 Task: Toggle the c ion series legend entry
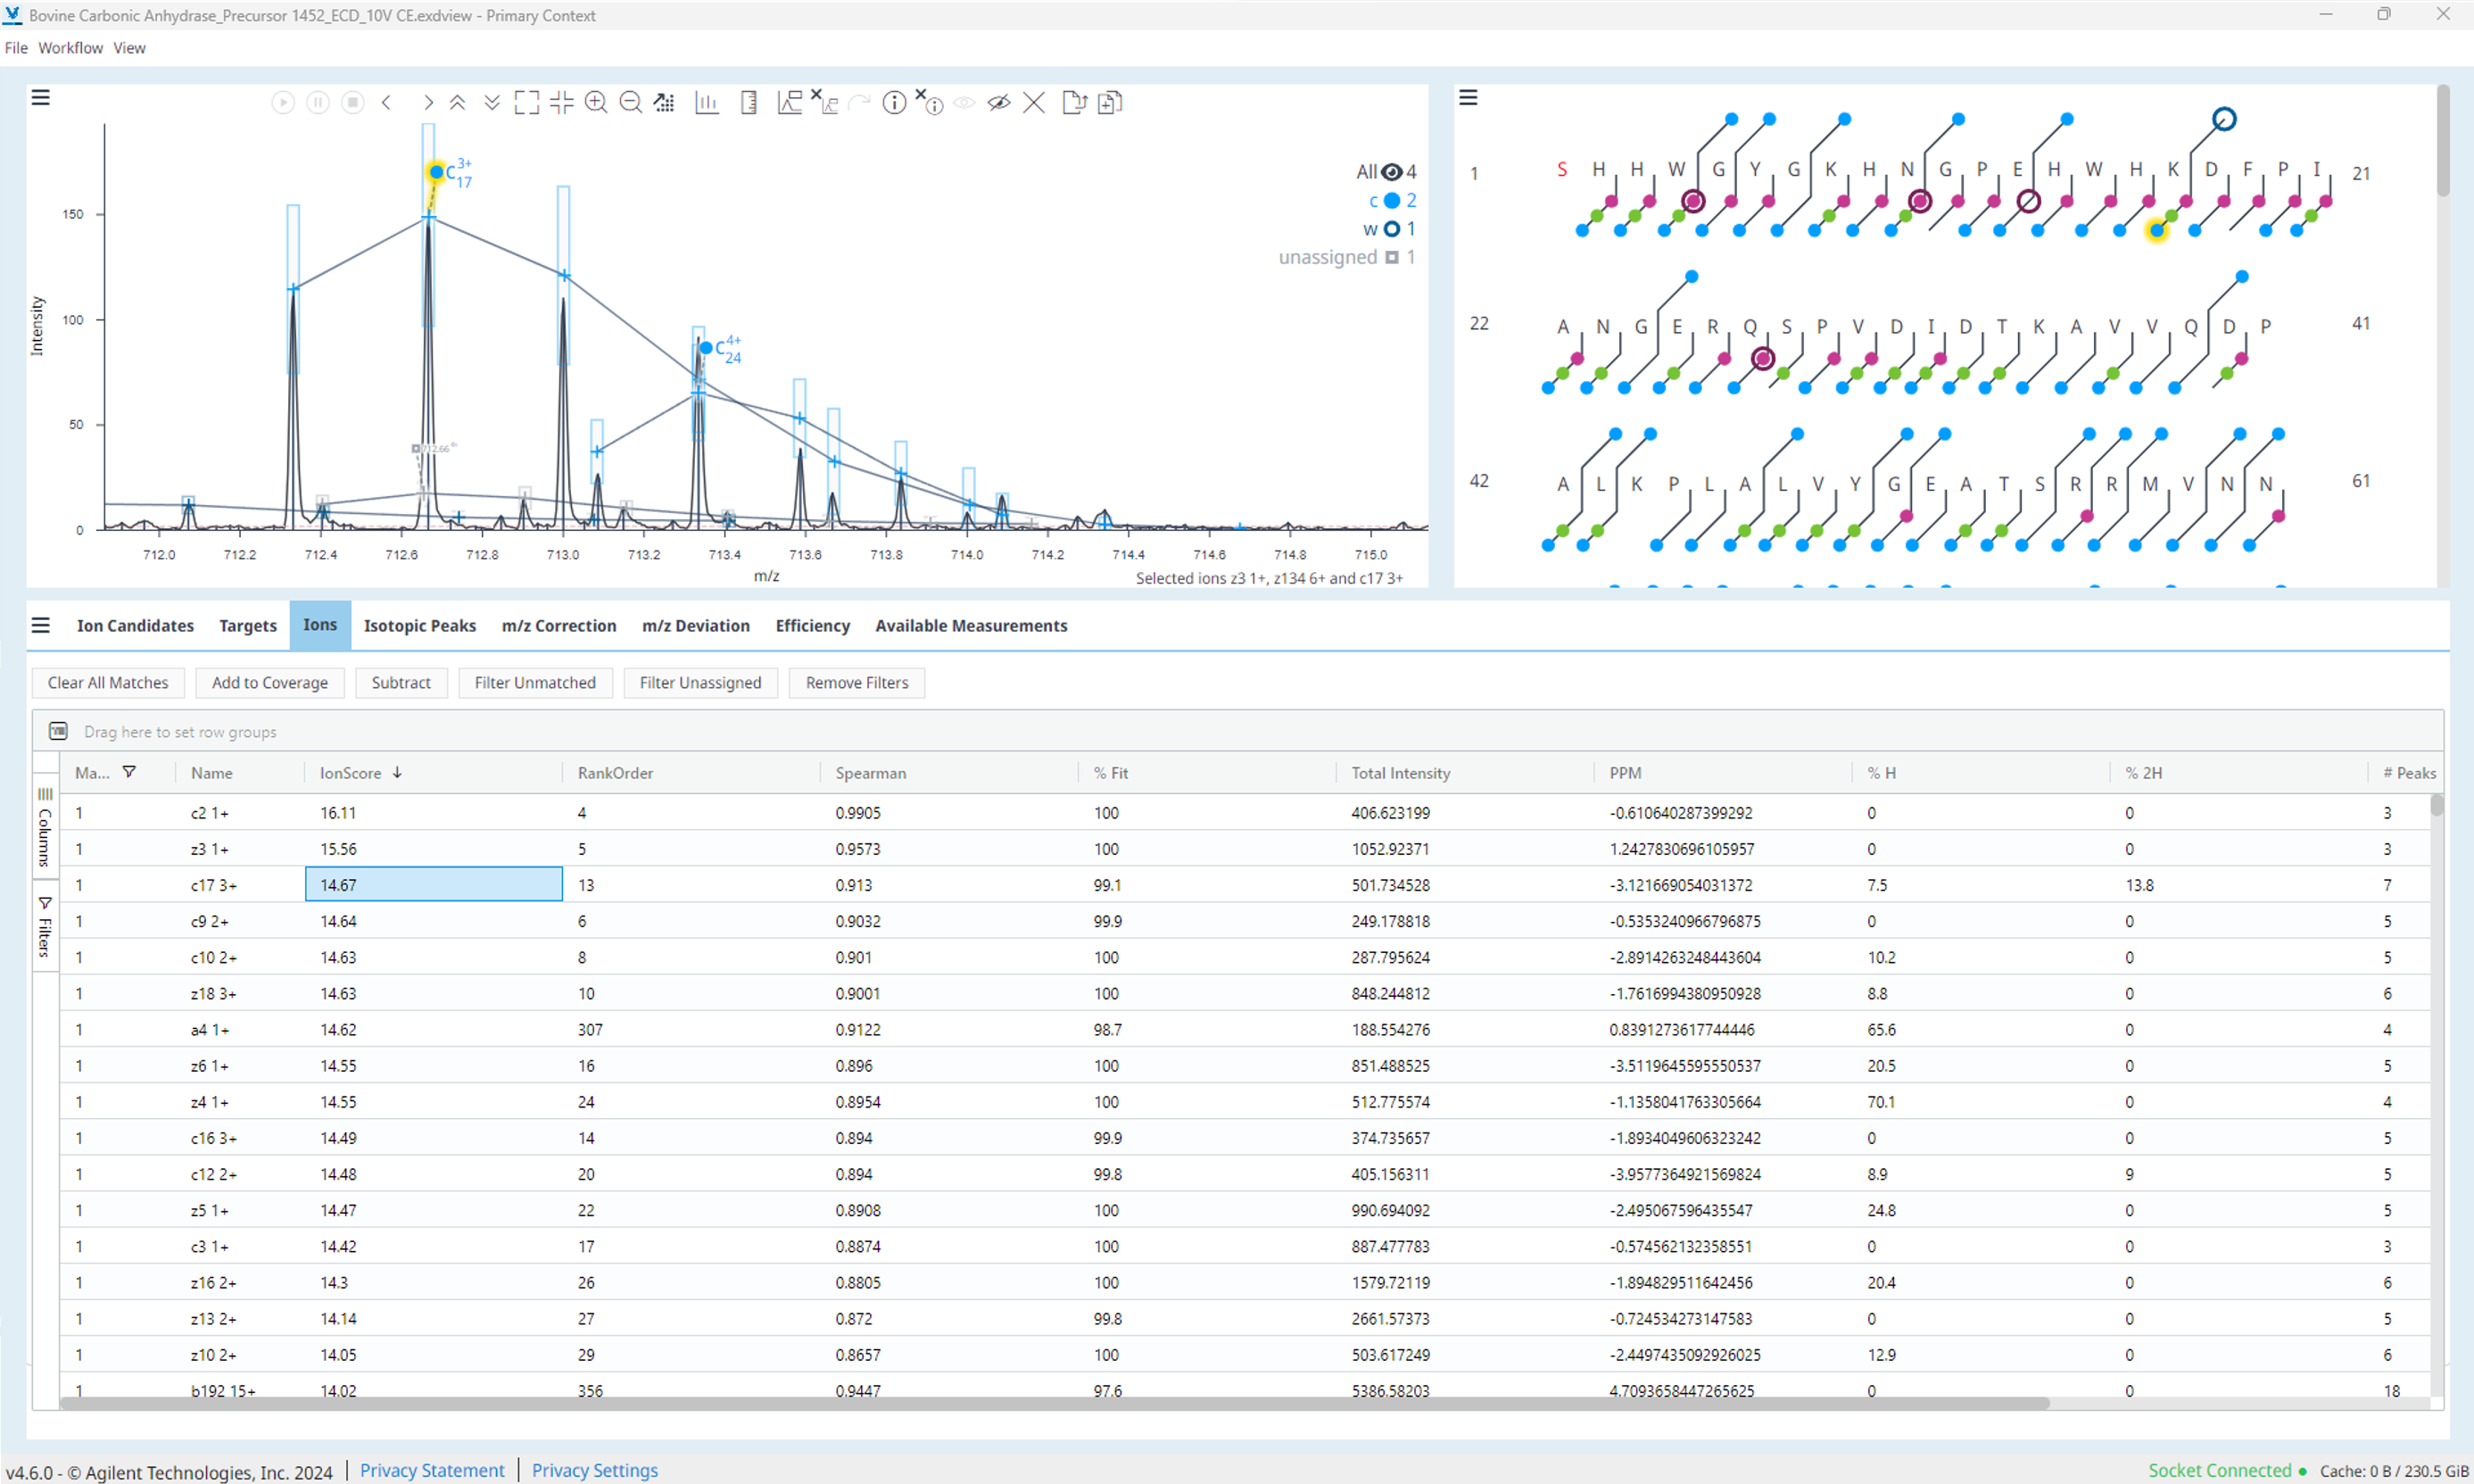[x=1392, y=200]
